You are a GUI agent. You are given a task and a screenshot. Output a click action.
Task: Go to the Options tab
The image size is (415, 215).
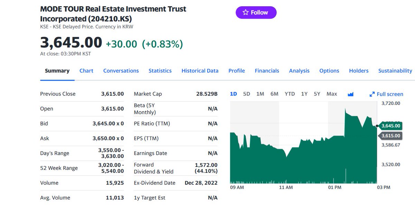[329, 71]
